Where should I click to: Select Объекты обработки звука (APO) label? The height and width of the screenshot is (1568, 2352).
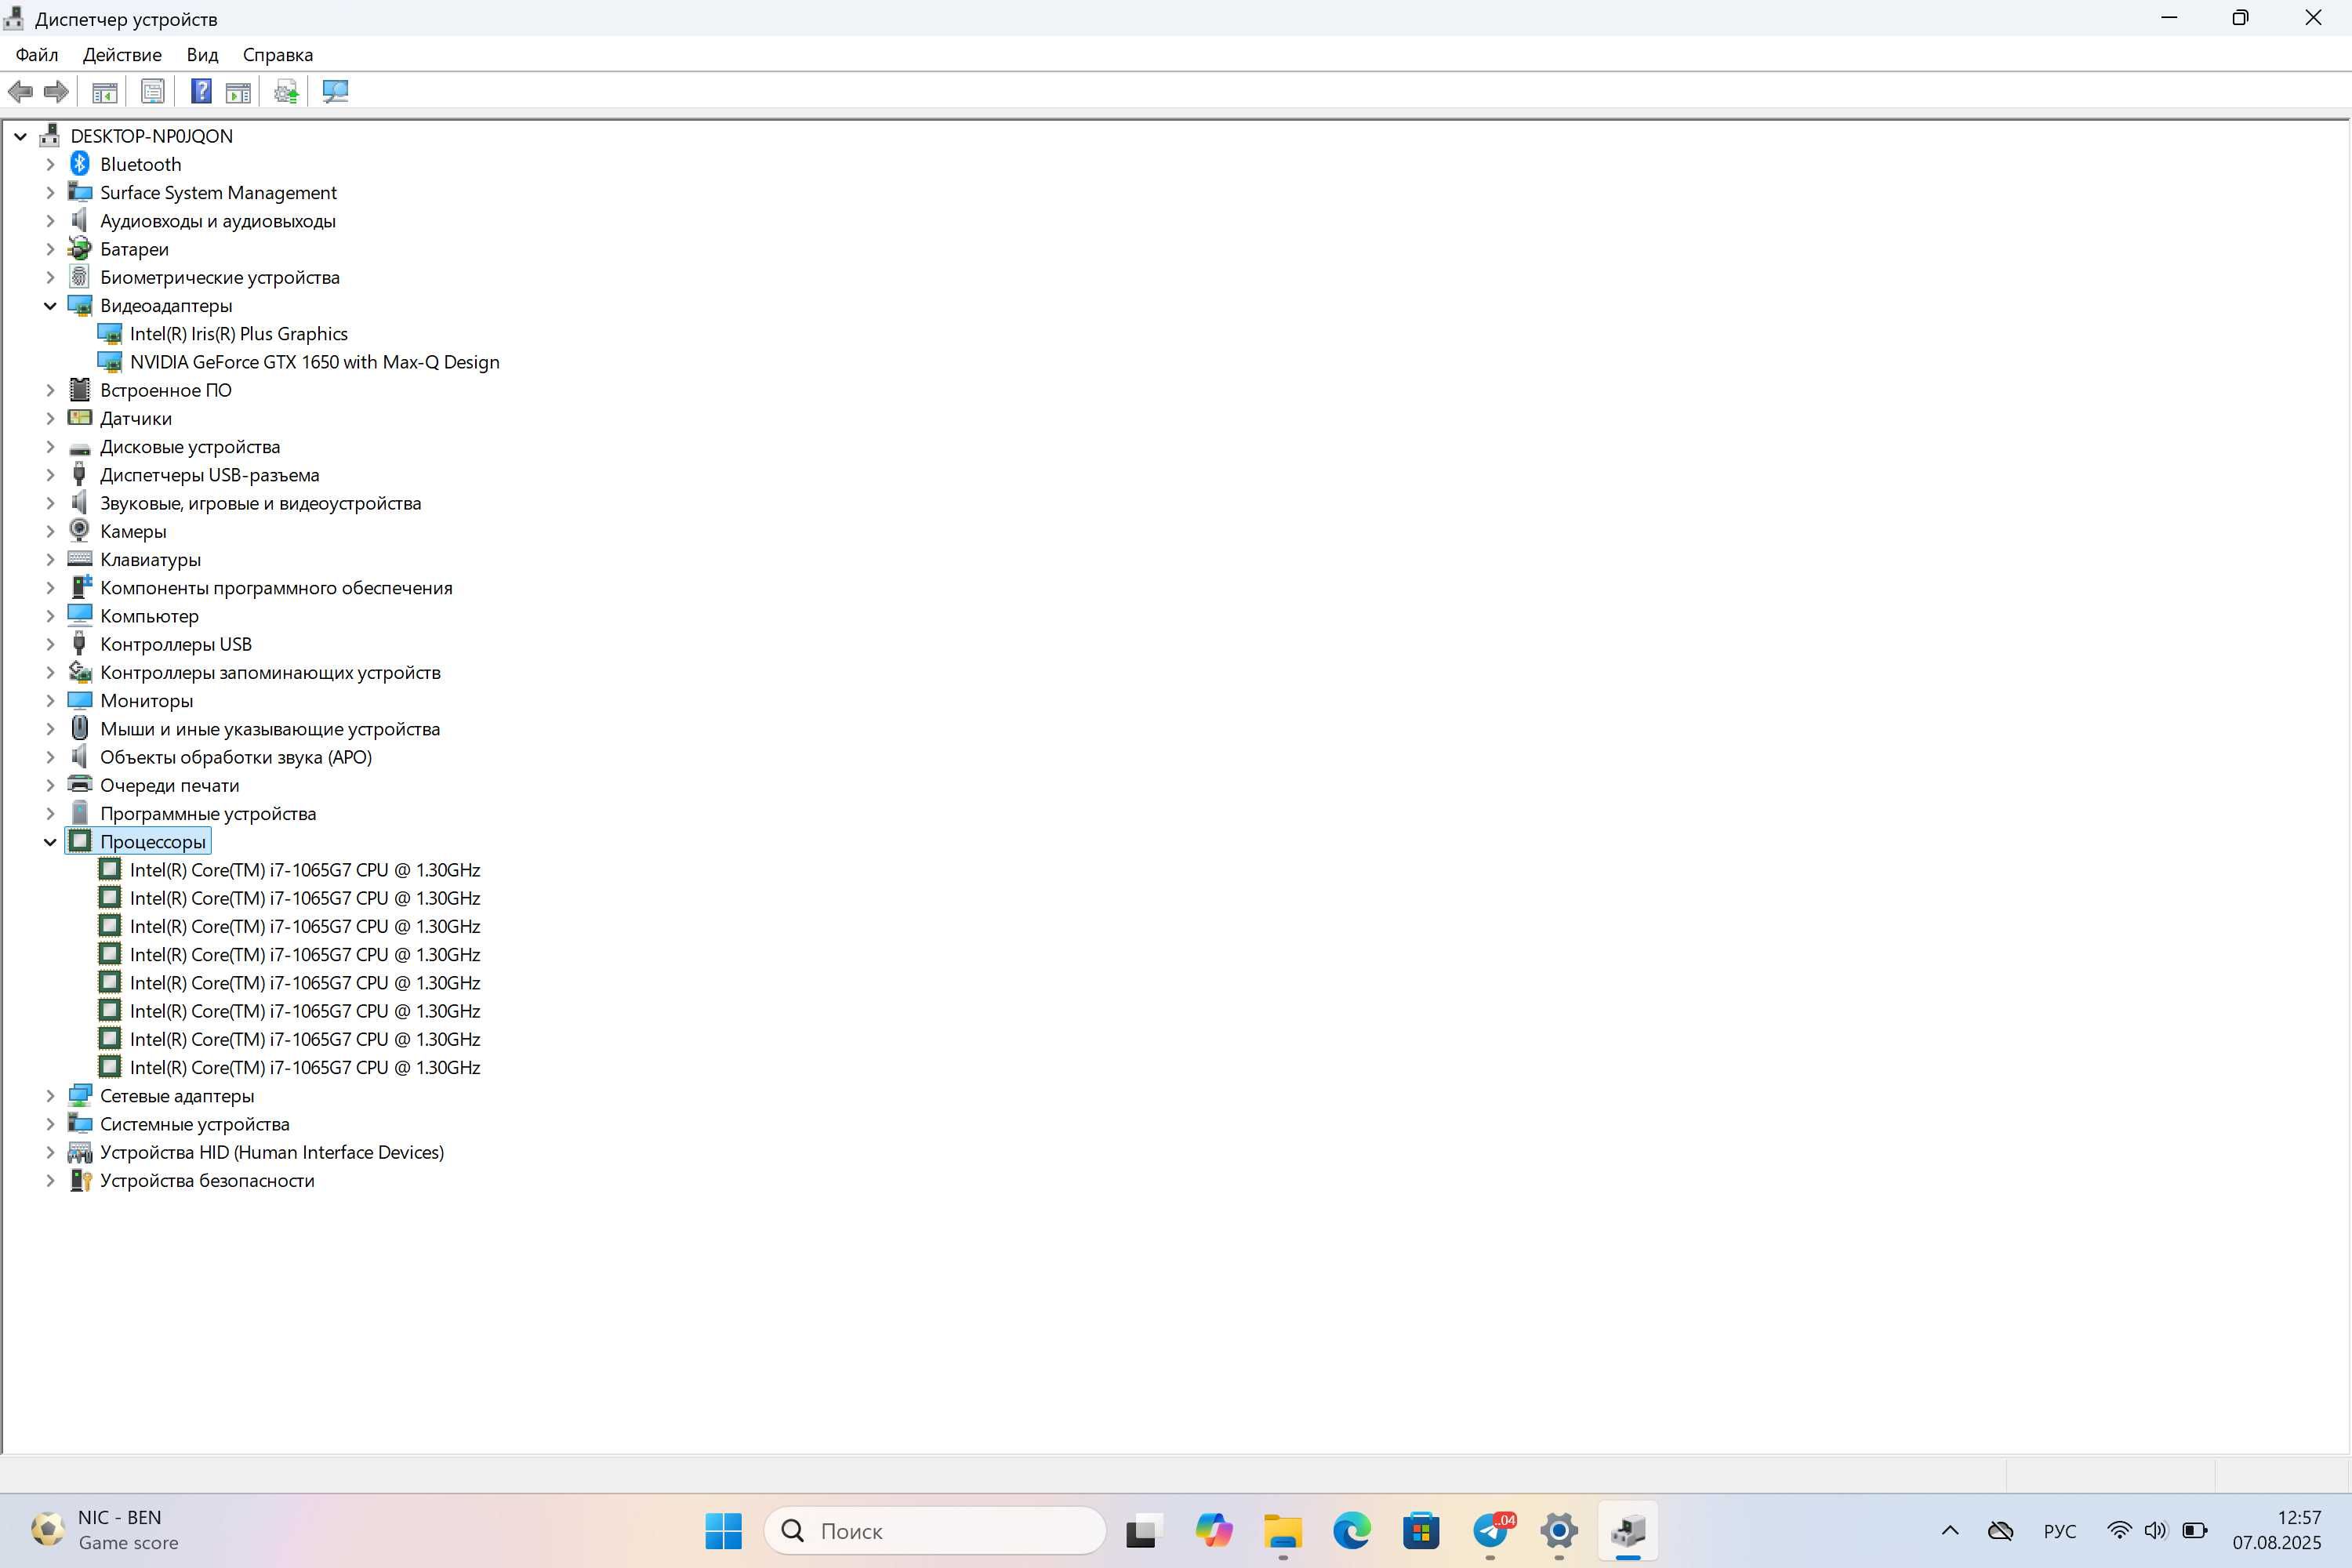(x=236, y=756)
